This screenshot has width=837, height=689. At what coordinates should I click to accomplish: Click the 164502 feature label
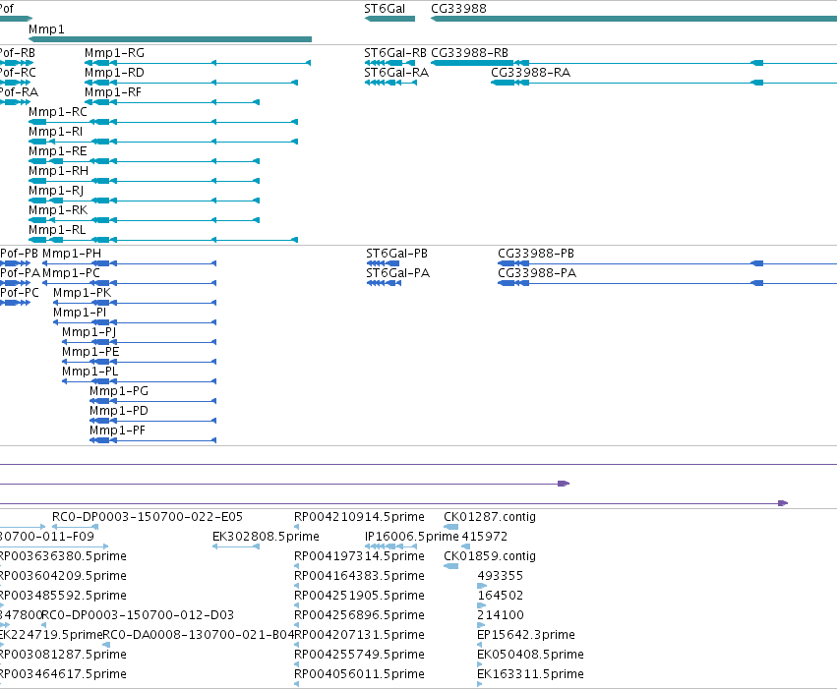pyautogui.click(x=501, y=597)
